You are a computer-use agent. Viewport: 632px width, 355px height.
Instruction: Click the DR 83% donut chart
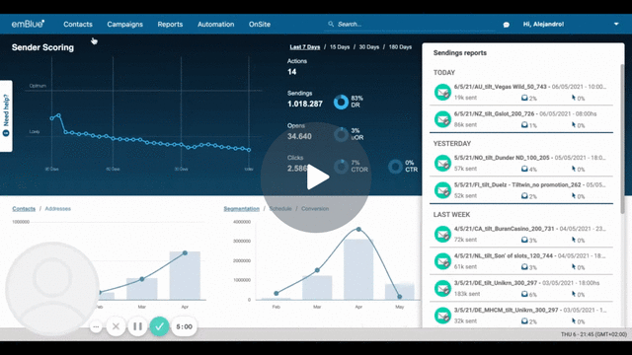[x=341, y=102]
